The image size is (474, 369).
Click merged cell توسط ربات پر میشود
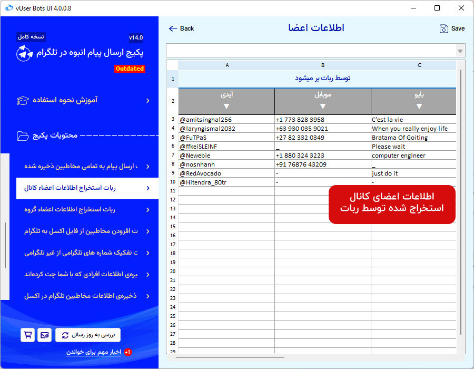point(318,79)
